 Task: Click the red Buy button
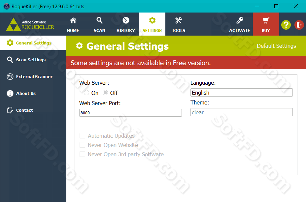coord(266,24)
